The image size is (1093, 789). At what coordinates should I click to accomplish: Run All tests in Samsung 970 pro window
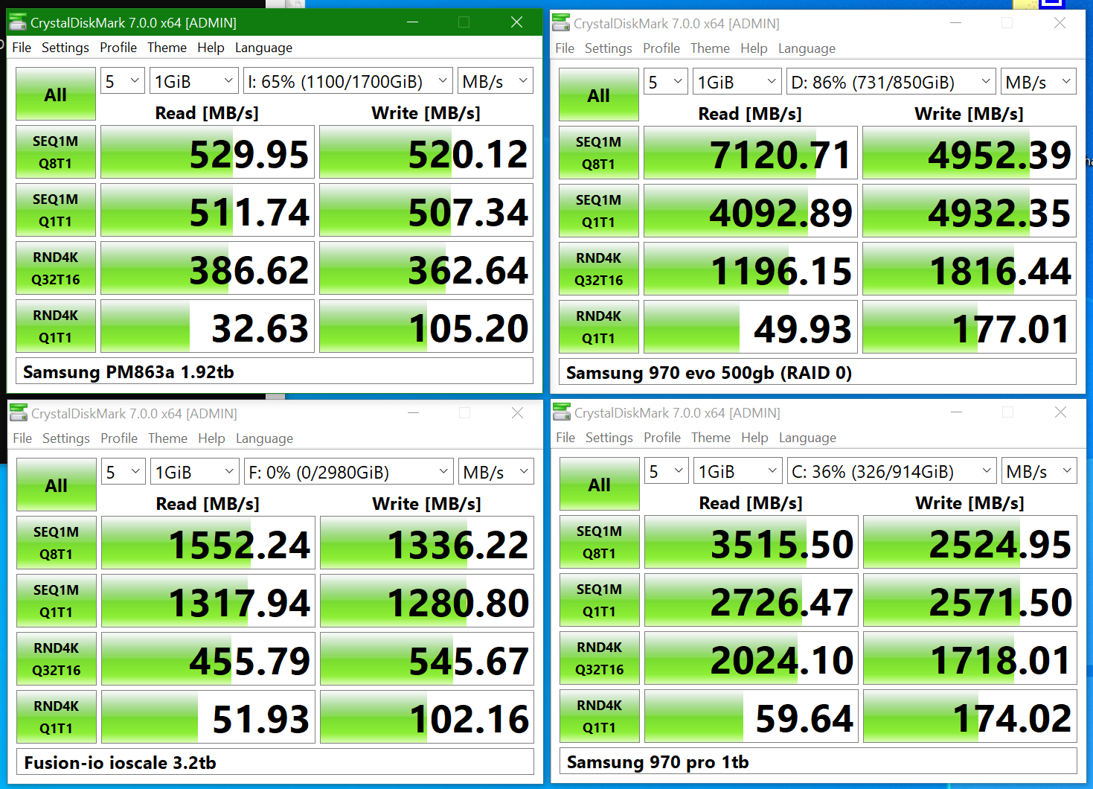[x=600, y=484]
